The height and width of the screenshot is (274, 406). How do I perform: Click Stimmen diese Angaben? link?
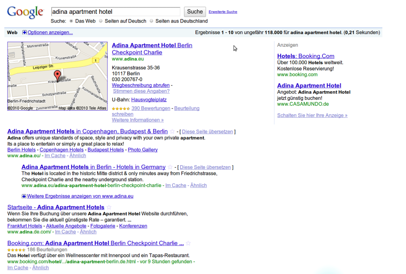[x=142, y=91]
